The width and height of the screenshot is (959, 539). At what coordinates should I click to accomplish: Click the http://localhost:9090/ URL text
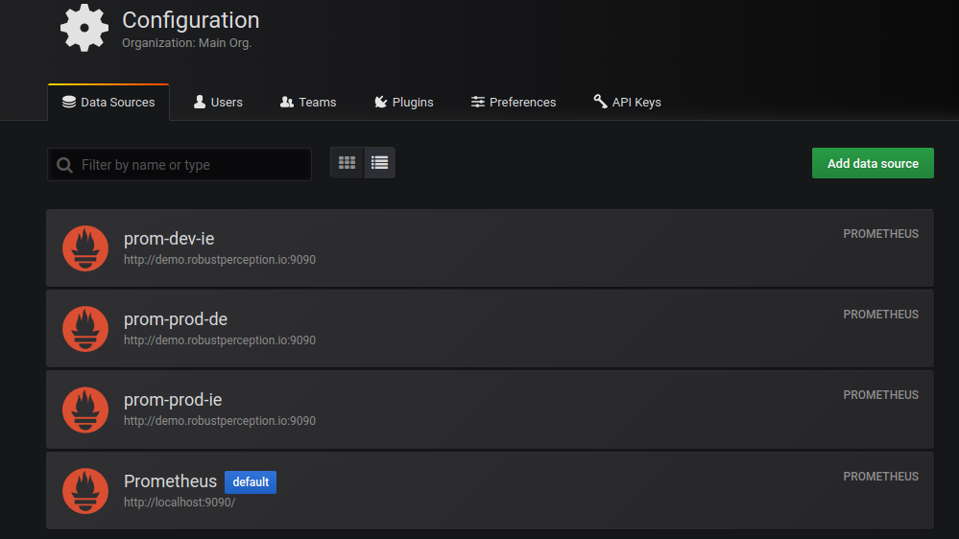[180, 503]
